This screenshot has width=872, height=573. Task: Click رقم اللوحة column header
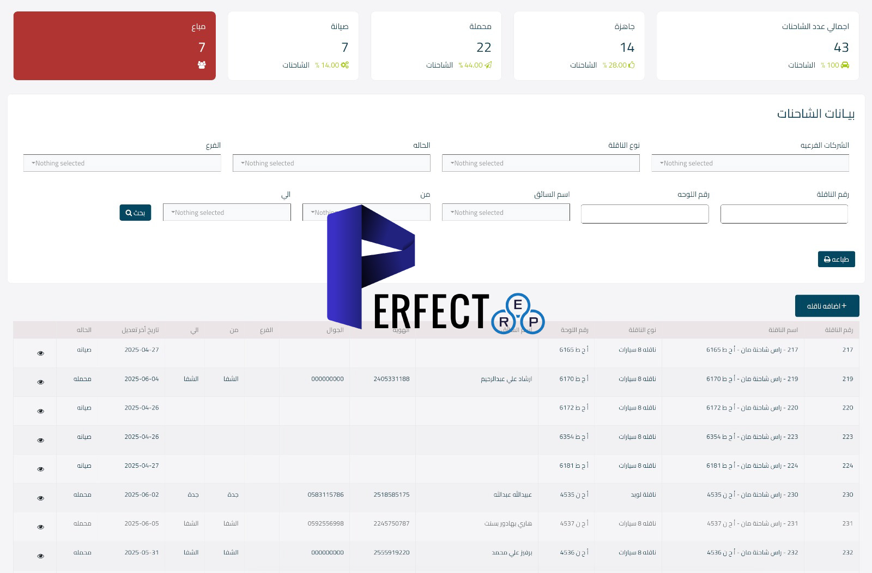(x=574, y=330)
